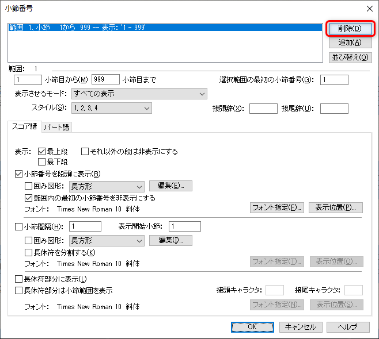Enable the 小節間隔(H) checkbox

(x=18, y=226)
